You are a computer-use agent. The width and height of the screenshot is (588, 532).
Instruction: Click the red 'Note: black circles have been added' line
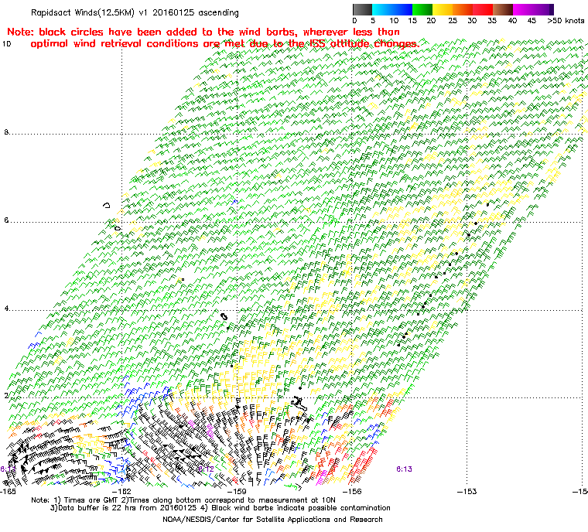[203, 32]
